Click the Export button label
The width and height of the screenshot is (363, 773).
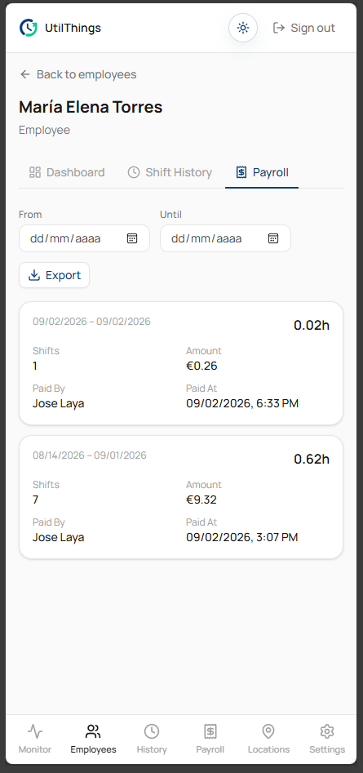[x=63, y=275]
